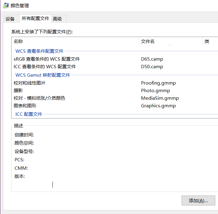Click the 类 column header
The height and width of the screenshot is (214, 218).
[x=207, y=42]
